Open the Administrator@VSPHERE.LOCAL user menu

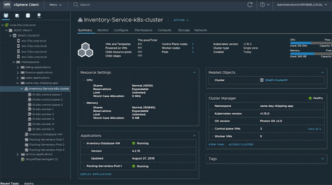[302, 4]
